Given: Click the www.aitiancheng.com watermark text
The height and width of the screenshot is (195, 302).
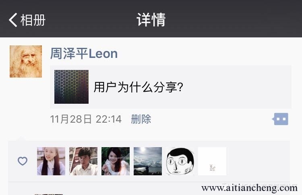Looking at the screenshot, I should click(249, 188).
